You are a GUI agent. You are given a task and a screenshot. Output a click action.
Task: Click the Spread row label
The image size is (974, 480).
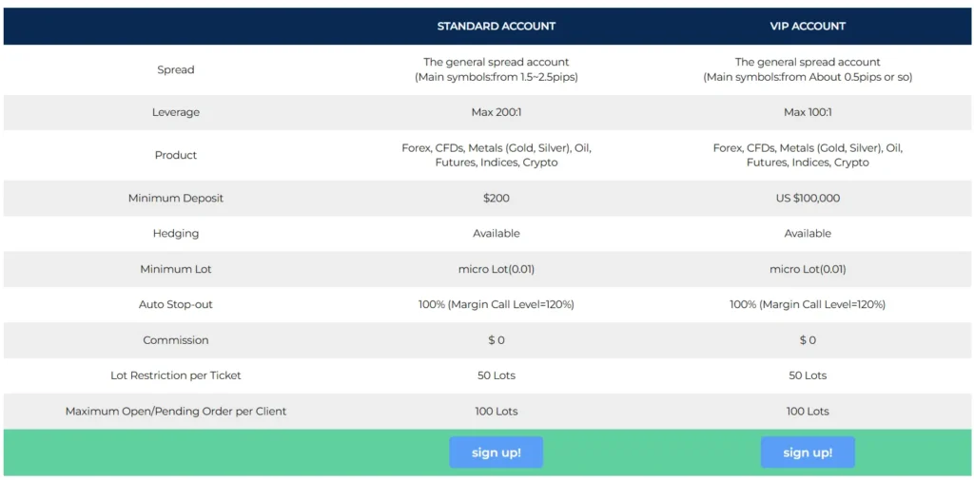click(176, 69)
